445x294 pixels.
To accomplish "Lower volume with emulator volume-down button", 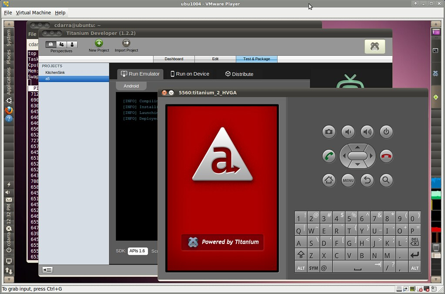I will point(348,132).
